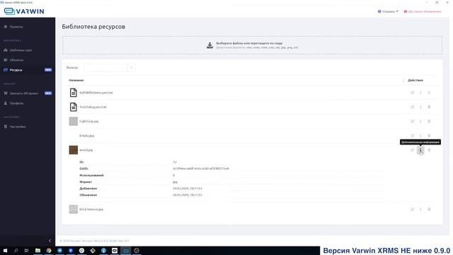This screenshot has height=255, width=453.
Task: Click the brick-texture.jpg thumbnail
Action: [x=74, y=209]
